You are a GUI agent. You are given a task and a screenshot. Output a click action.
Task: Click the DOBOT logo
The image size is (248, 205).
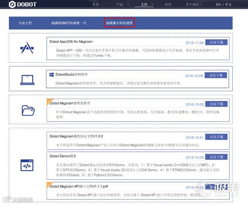click(x=22, y=4)
